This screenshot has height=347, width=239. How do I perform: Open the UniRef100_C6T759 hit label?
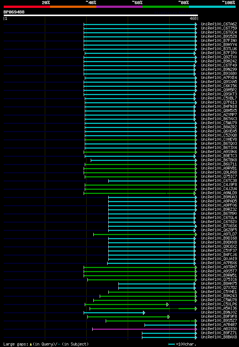(219, 28)
